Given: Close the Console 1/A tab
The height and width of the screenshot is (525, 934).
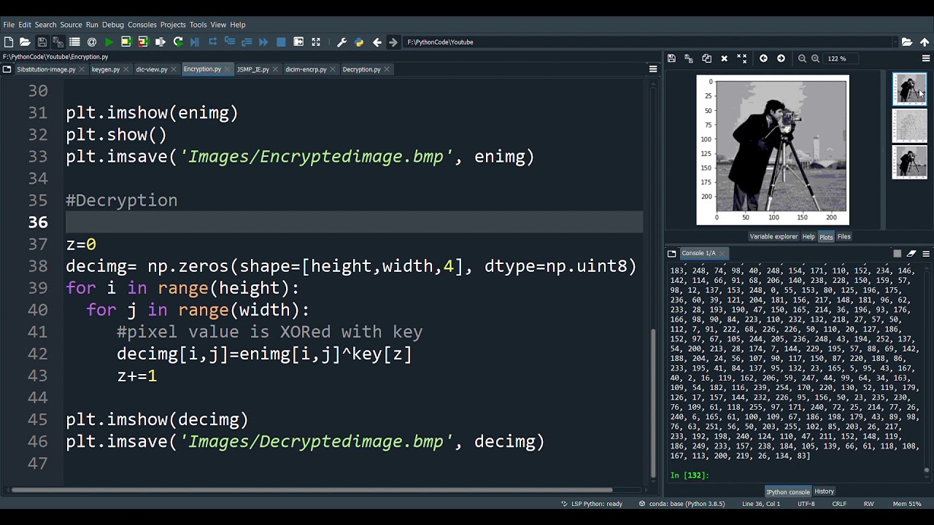Looking at the screenshot, I should click(723, 254).
